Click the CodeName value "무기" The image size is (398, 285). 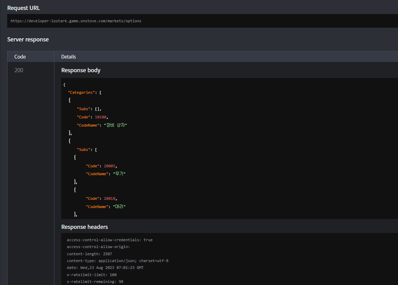point(119,174)
